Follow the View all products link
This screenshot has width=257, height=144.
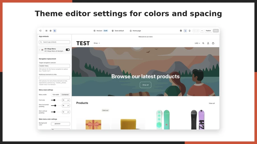pos(212,103)
